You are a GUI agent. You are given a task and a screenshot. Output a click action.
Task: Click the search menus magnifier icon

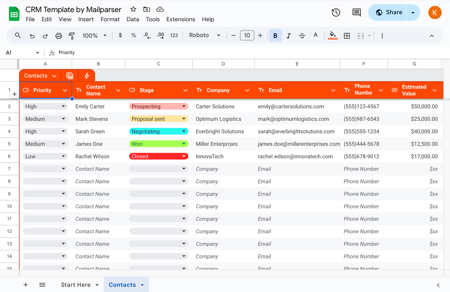click(x=18, y=35)
